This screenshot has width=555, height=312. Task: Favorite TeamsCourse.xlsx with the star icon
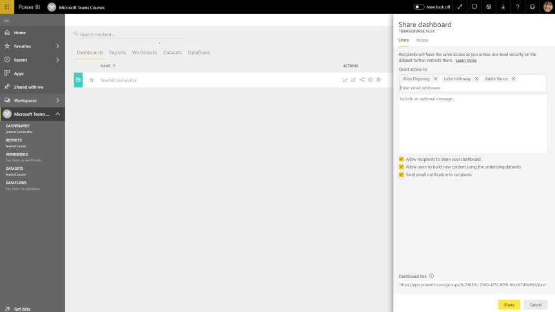pyautogui.click(x=92, y=80)
